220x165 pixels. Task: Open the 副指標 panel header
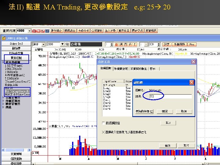pyautogui.click(x=16, y=48)
